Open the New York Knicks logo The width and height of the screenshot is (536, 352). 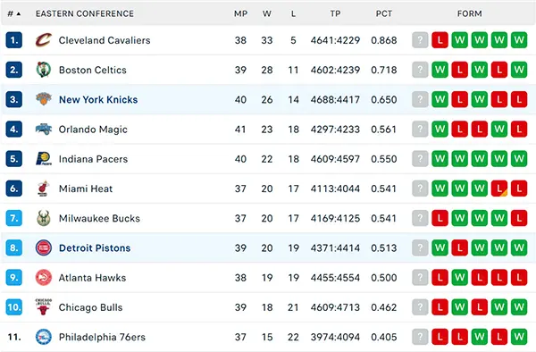pos(44,99)
